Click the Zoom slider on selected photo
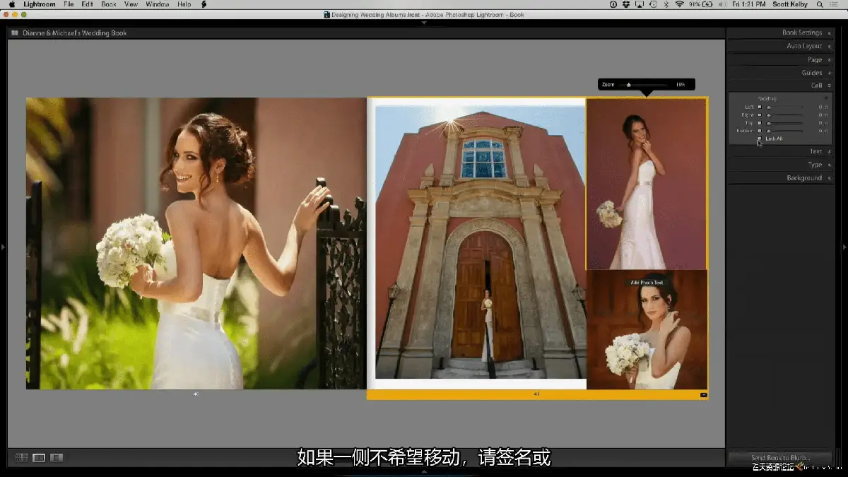 [643, 85]
